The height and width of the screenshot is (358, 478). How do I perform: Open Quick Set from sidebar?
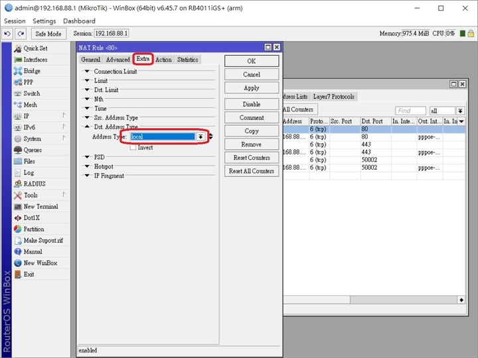[x=35, y=48]
